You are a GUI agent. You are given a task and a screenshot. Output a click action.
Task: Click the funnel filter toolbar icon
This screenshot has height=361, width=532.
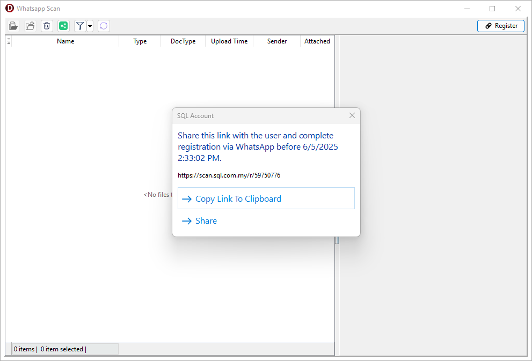[80, 26]
